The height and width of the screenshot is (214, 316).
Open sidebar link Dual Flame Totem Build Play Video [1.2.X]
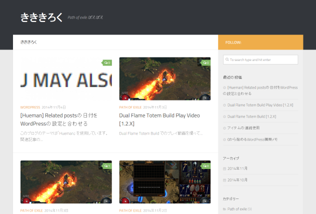coord(260,105)
